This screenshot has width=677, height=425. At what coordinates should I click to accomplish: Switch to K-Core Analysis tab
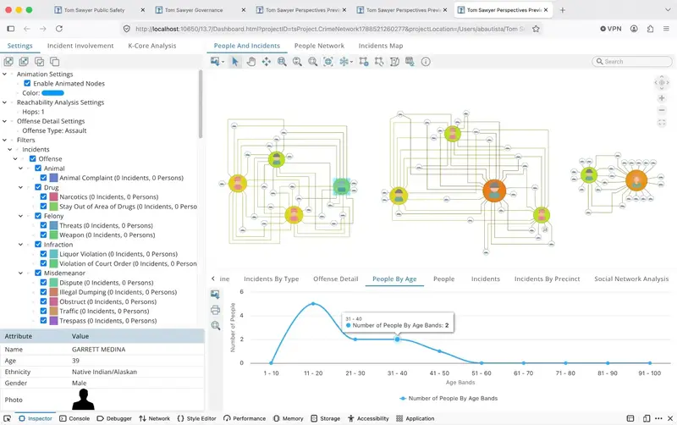click(152, 46)
